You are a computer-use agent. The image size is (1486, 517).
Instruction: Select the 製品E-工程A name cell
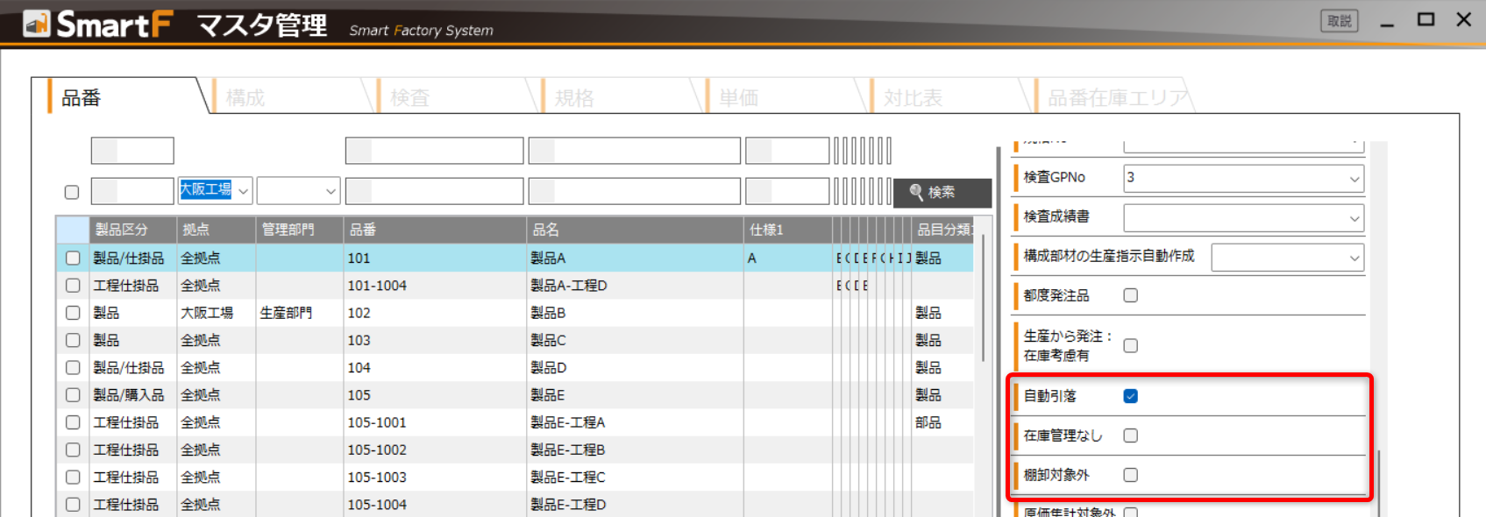click(x=635, y=422)
